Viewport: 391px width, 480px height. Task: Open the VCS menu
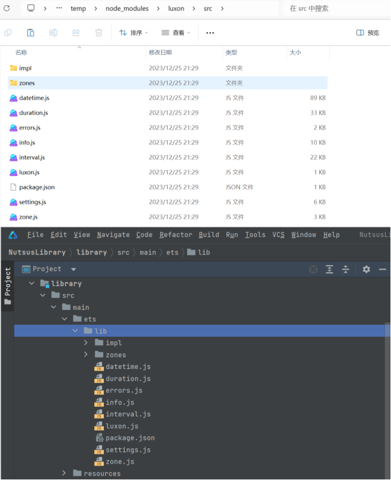click(278, 235)
